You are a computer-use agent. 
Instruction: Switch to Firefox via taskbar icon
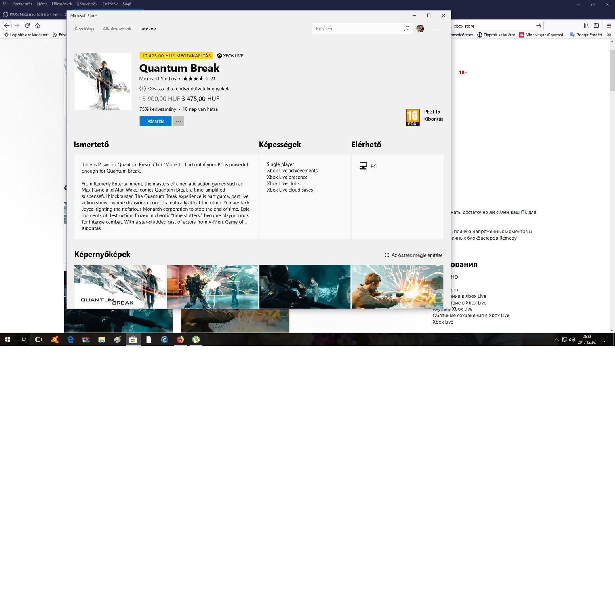pyautogui.click(x=180, y=339)
